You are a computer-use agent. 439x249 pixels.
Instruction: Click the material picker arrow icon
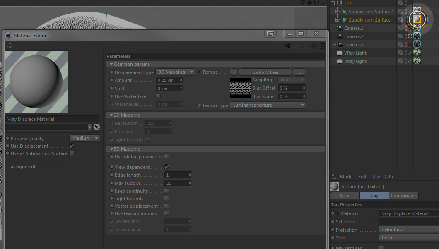[96, 127]
